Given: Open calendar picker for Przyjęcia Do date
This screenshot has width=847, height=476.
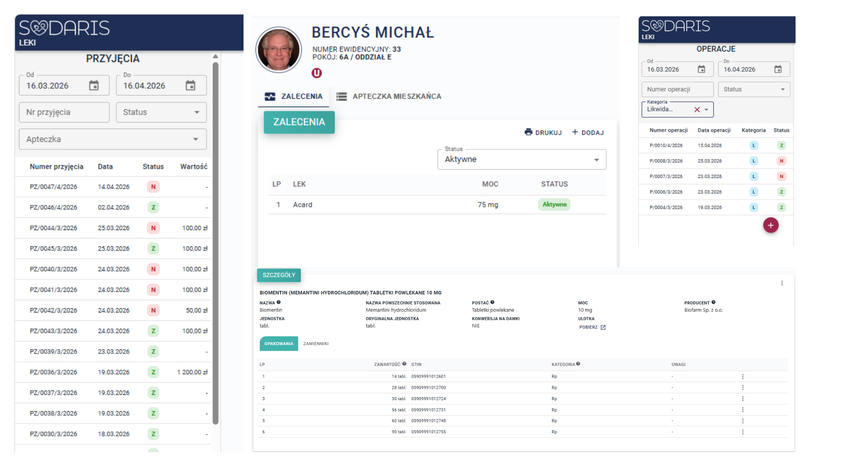Looking at the screenshot, I should pyautogui.click(x=190, y=86).
